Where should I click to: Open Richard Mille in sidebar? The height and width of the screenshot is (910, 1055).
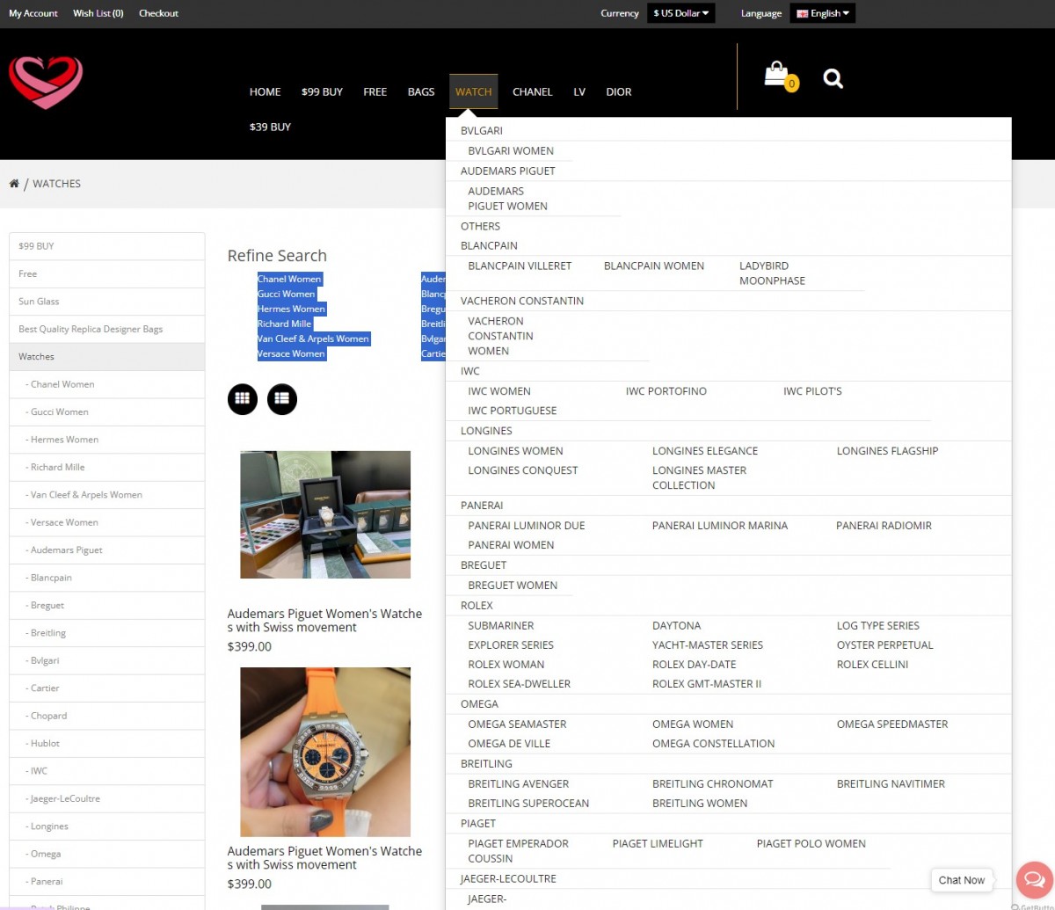coord(106,467)
